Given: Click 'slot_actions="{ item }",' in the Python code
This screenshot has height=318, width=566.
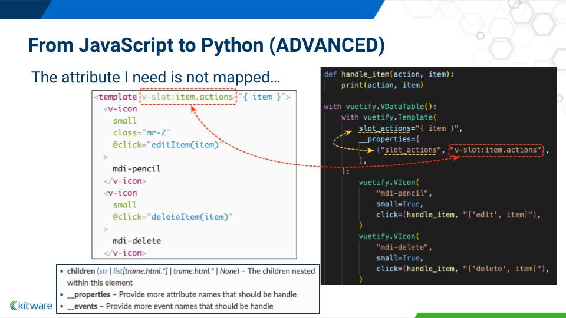Looking at the screenshot, I should (410, 128).
